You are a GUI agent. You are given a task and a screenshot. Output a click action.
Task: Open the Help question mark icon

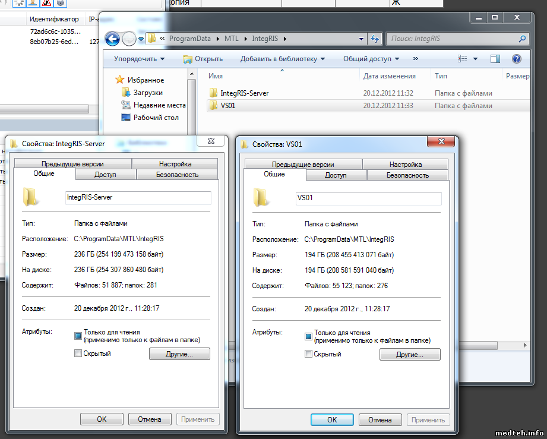[516, 59]
